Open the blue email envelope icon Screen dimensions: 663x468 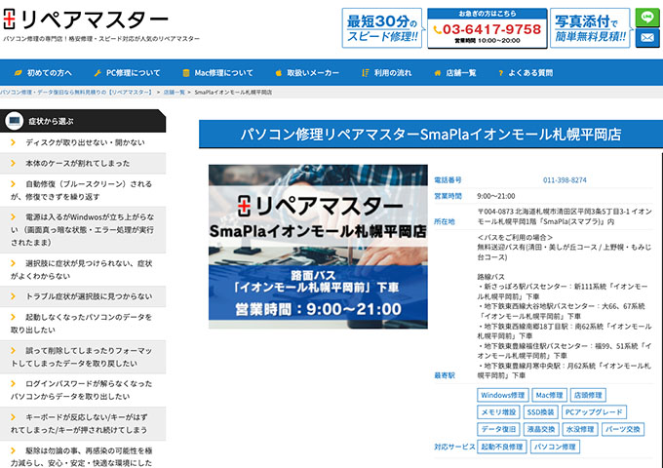point(647,38)
